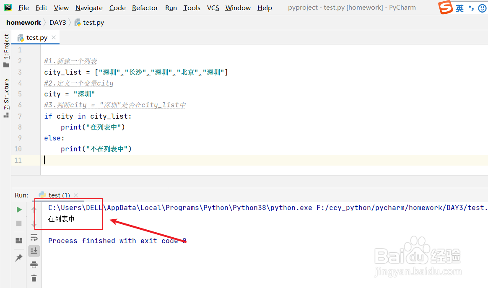Click the city_list assignment on line 3
488x288 pixels.
[x=136, y=72]
